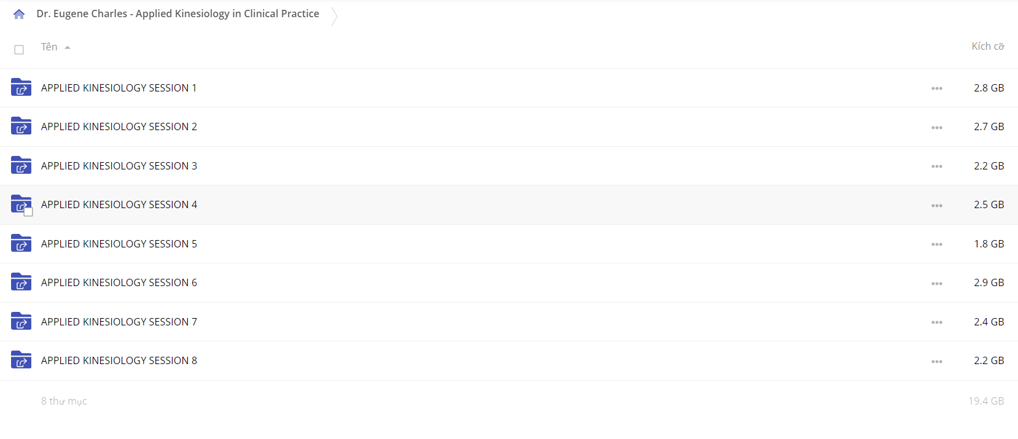This screenshot has width=1018, height=439.
Task: Click the Dr. Eugene Charles breadcrumb title
Action: pyautogui.click(x=177, y=14)
